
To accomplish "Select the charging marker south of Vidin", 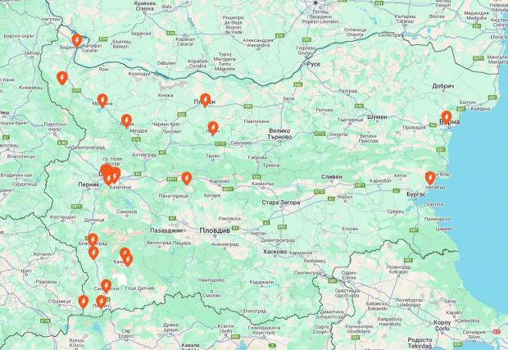I will pyautogui.click(x=62, y=78).
